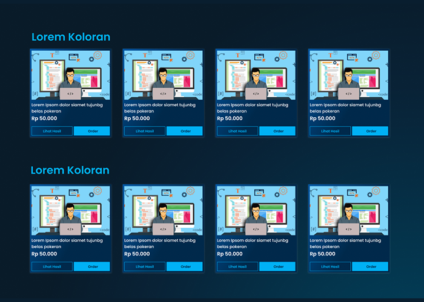Open Lihat Hasil on second bottom-row card
The image size is (424, 302).
(145, 266)
